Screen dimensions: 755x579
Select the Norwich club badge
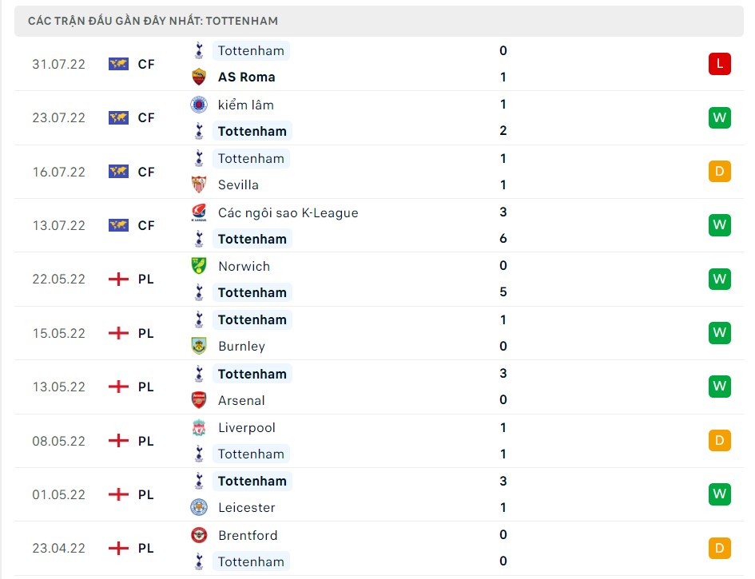pyautogui.click(x=200, y=266)
